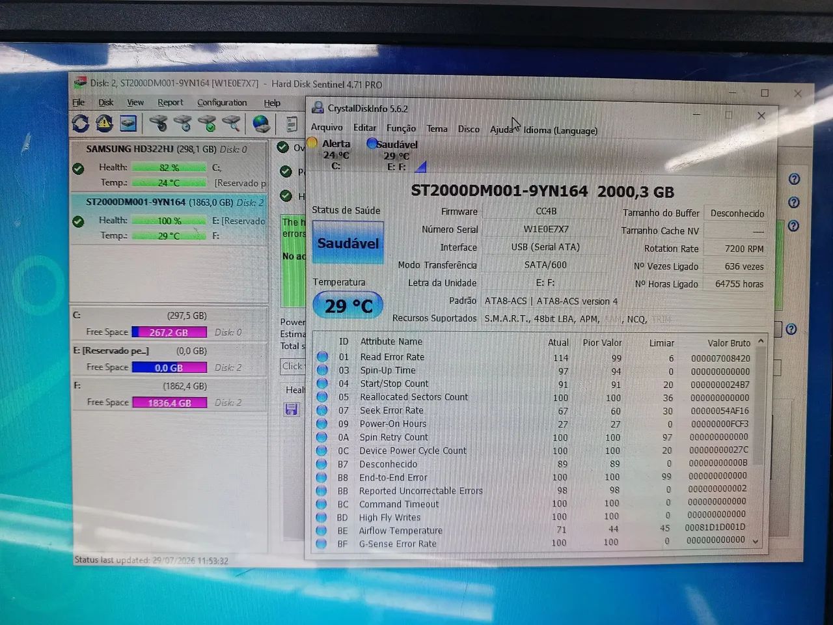Click the floppy save icon under Health
The width and height of the screenshot is (833, 625).
292,410
